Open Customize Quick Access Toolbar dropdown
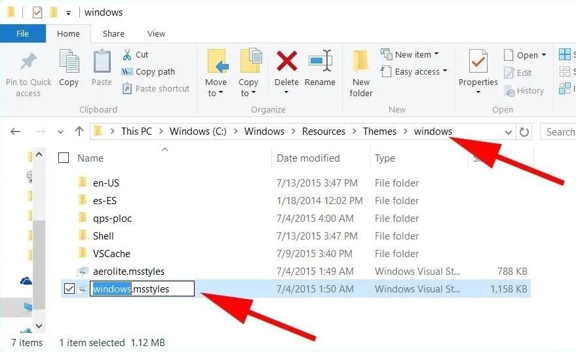Screen dimensions: 576x352 click(68, 13)
